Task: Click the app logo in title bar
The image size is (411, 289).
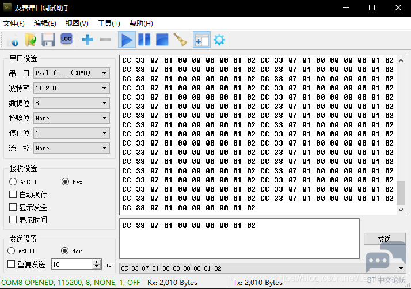Action: (x=7, y=7)
